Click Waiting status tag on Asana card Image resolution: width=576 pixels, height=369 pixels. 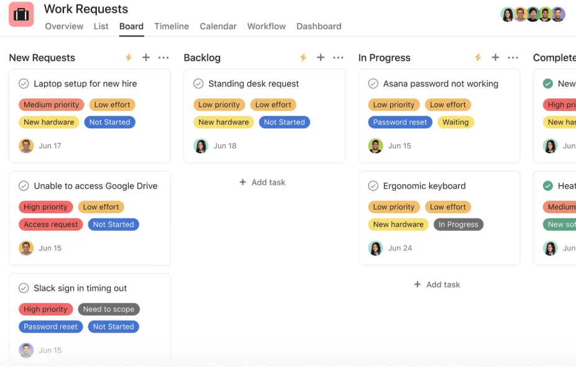point(455,122)
